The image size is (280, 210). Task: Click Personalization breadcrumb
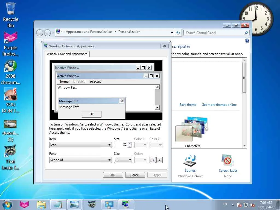[x=129, y=32]
